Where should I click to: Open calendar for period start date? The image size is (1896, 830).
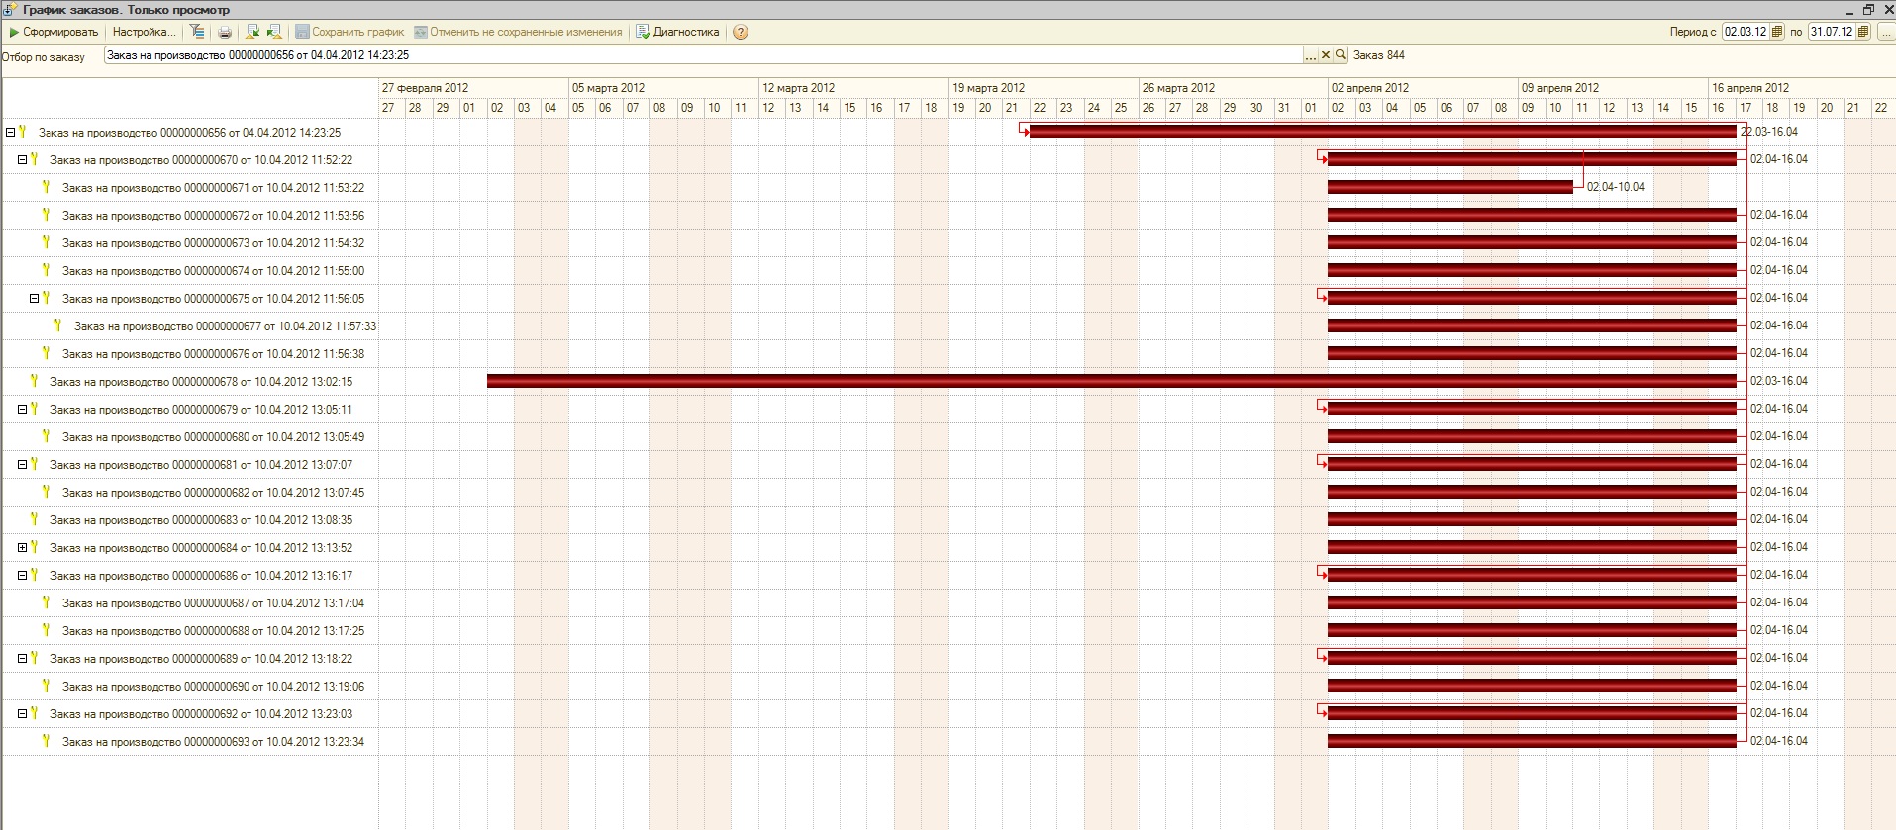pyautogui.click(x=1778, y=32)
